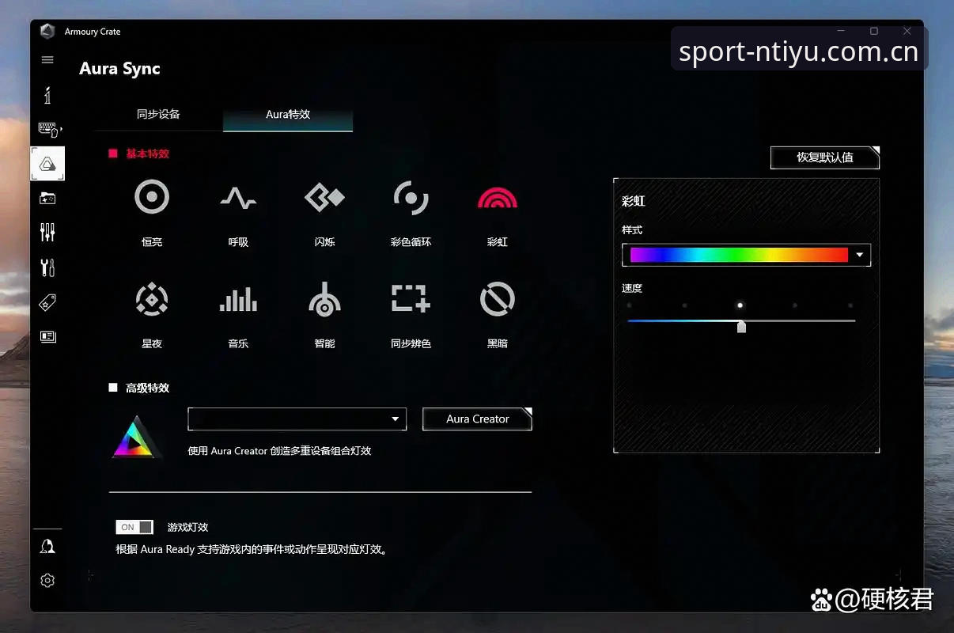
Task: Click the 恢复默认值 restore defaults button
Action: (x=825, y=157)
